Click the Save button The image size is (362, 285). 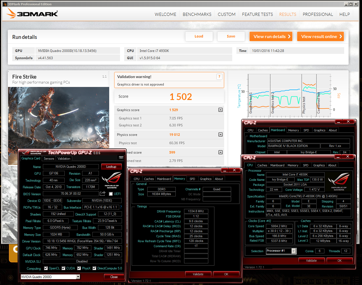[231, 36]
